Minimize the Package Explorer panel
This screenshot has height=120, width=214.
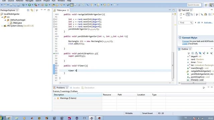coord(45,10)
